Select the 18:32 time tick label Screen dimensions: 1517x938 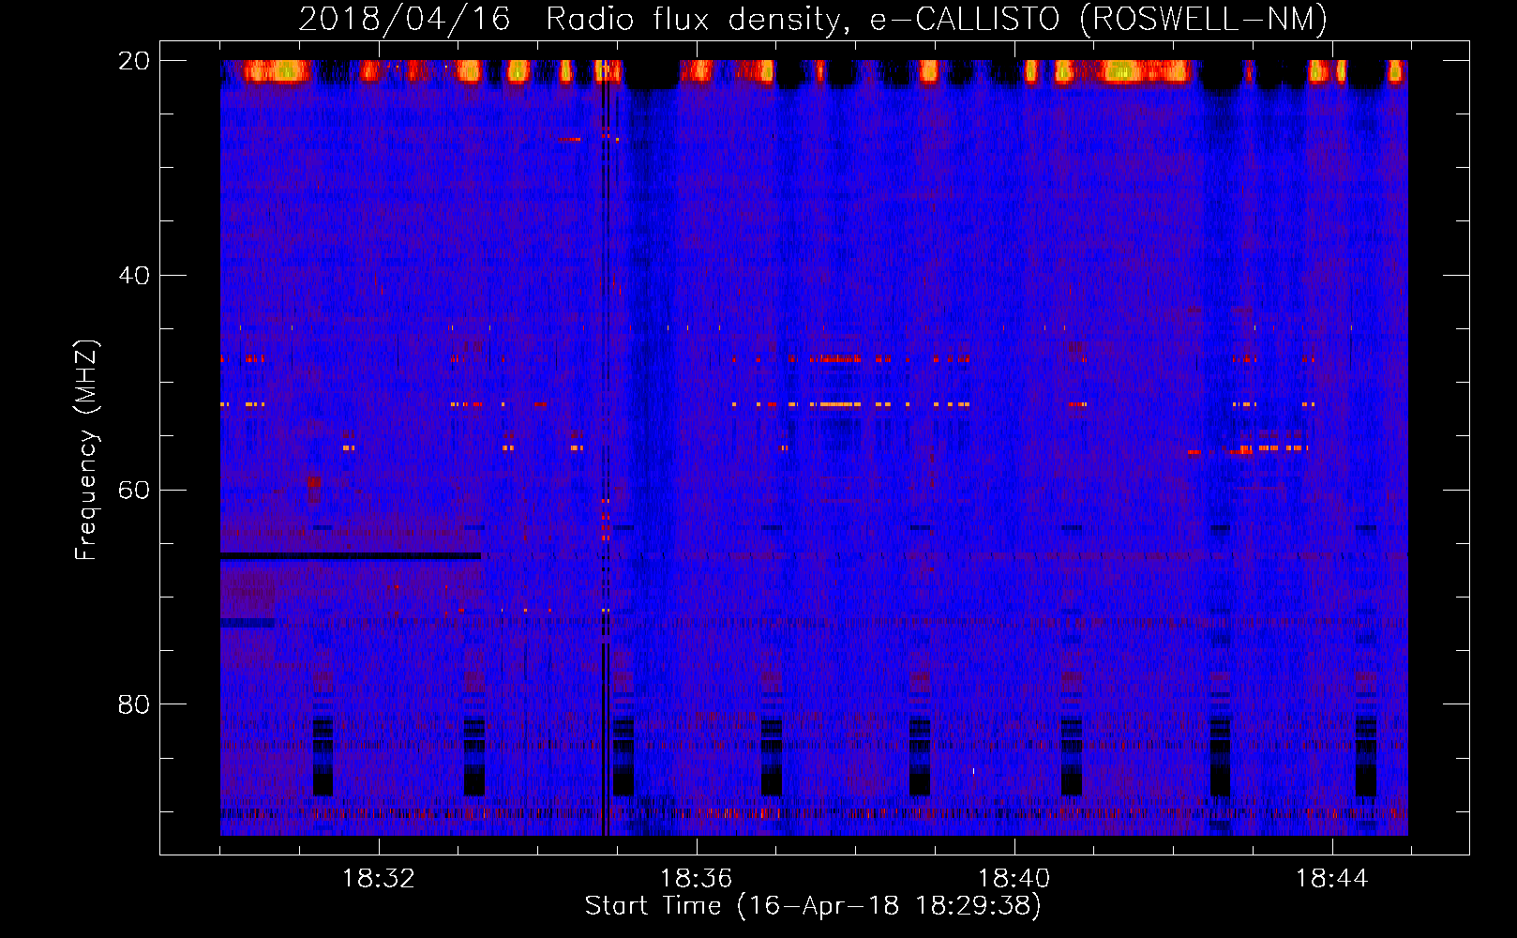[x=379, y=879]
